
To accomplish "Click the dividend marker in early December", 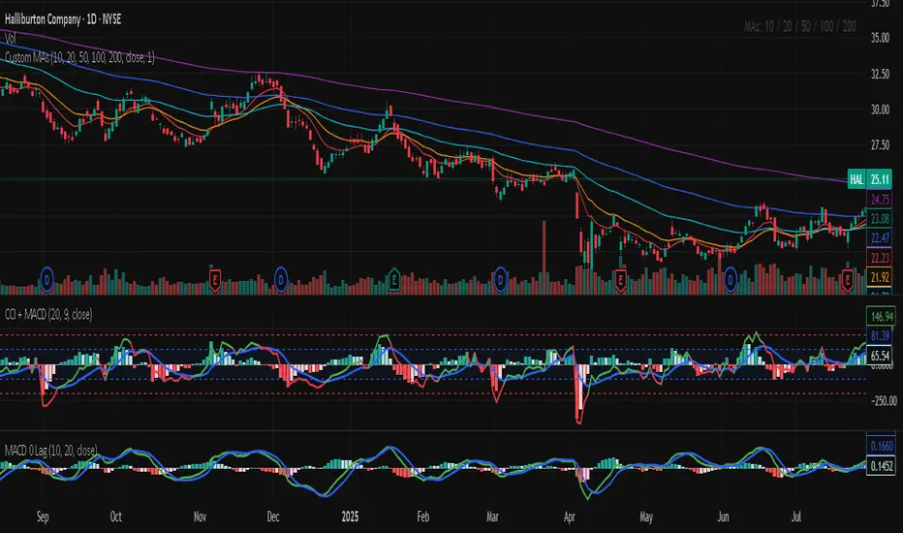I will (x=280, y=281).
